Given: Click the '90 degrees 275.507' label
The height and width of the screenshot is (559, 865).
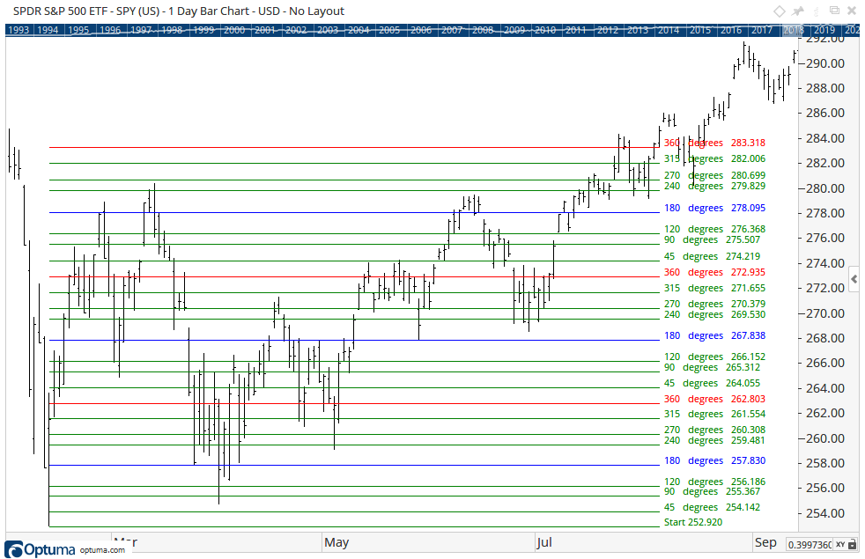Looking at the screenshot, I should click(712, 239).
